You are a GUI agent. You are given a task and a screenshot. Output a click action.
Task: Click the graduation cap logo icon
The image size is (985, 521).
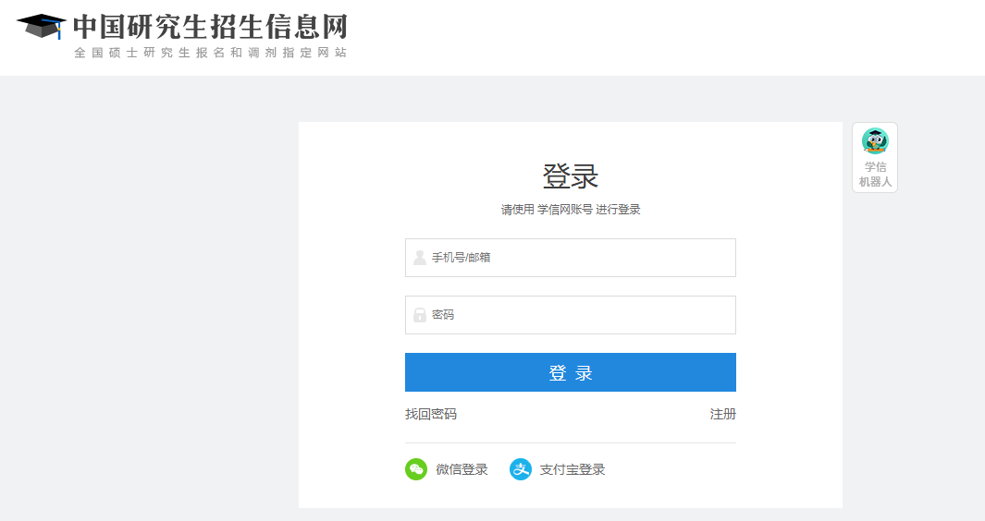pos(41,26)
